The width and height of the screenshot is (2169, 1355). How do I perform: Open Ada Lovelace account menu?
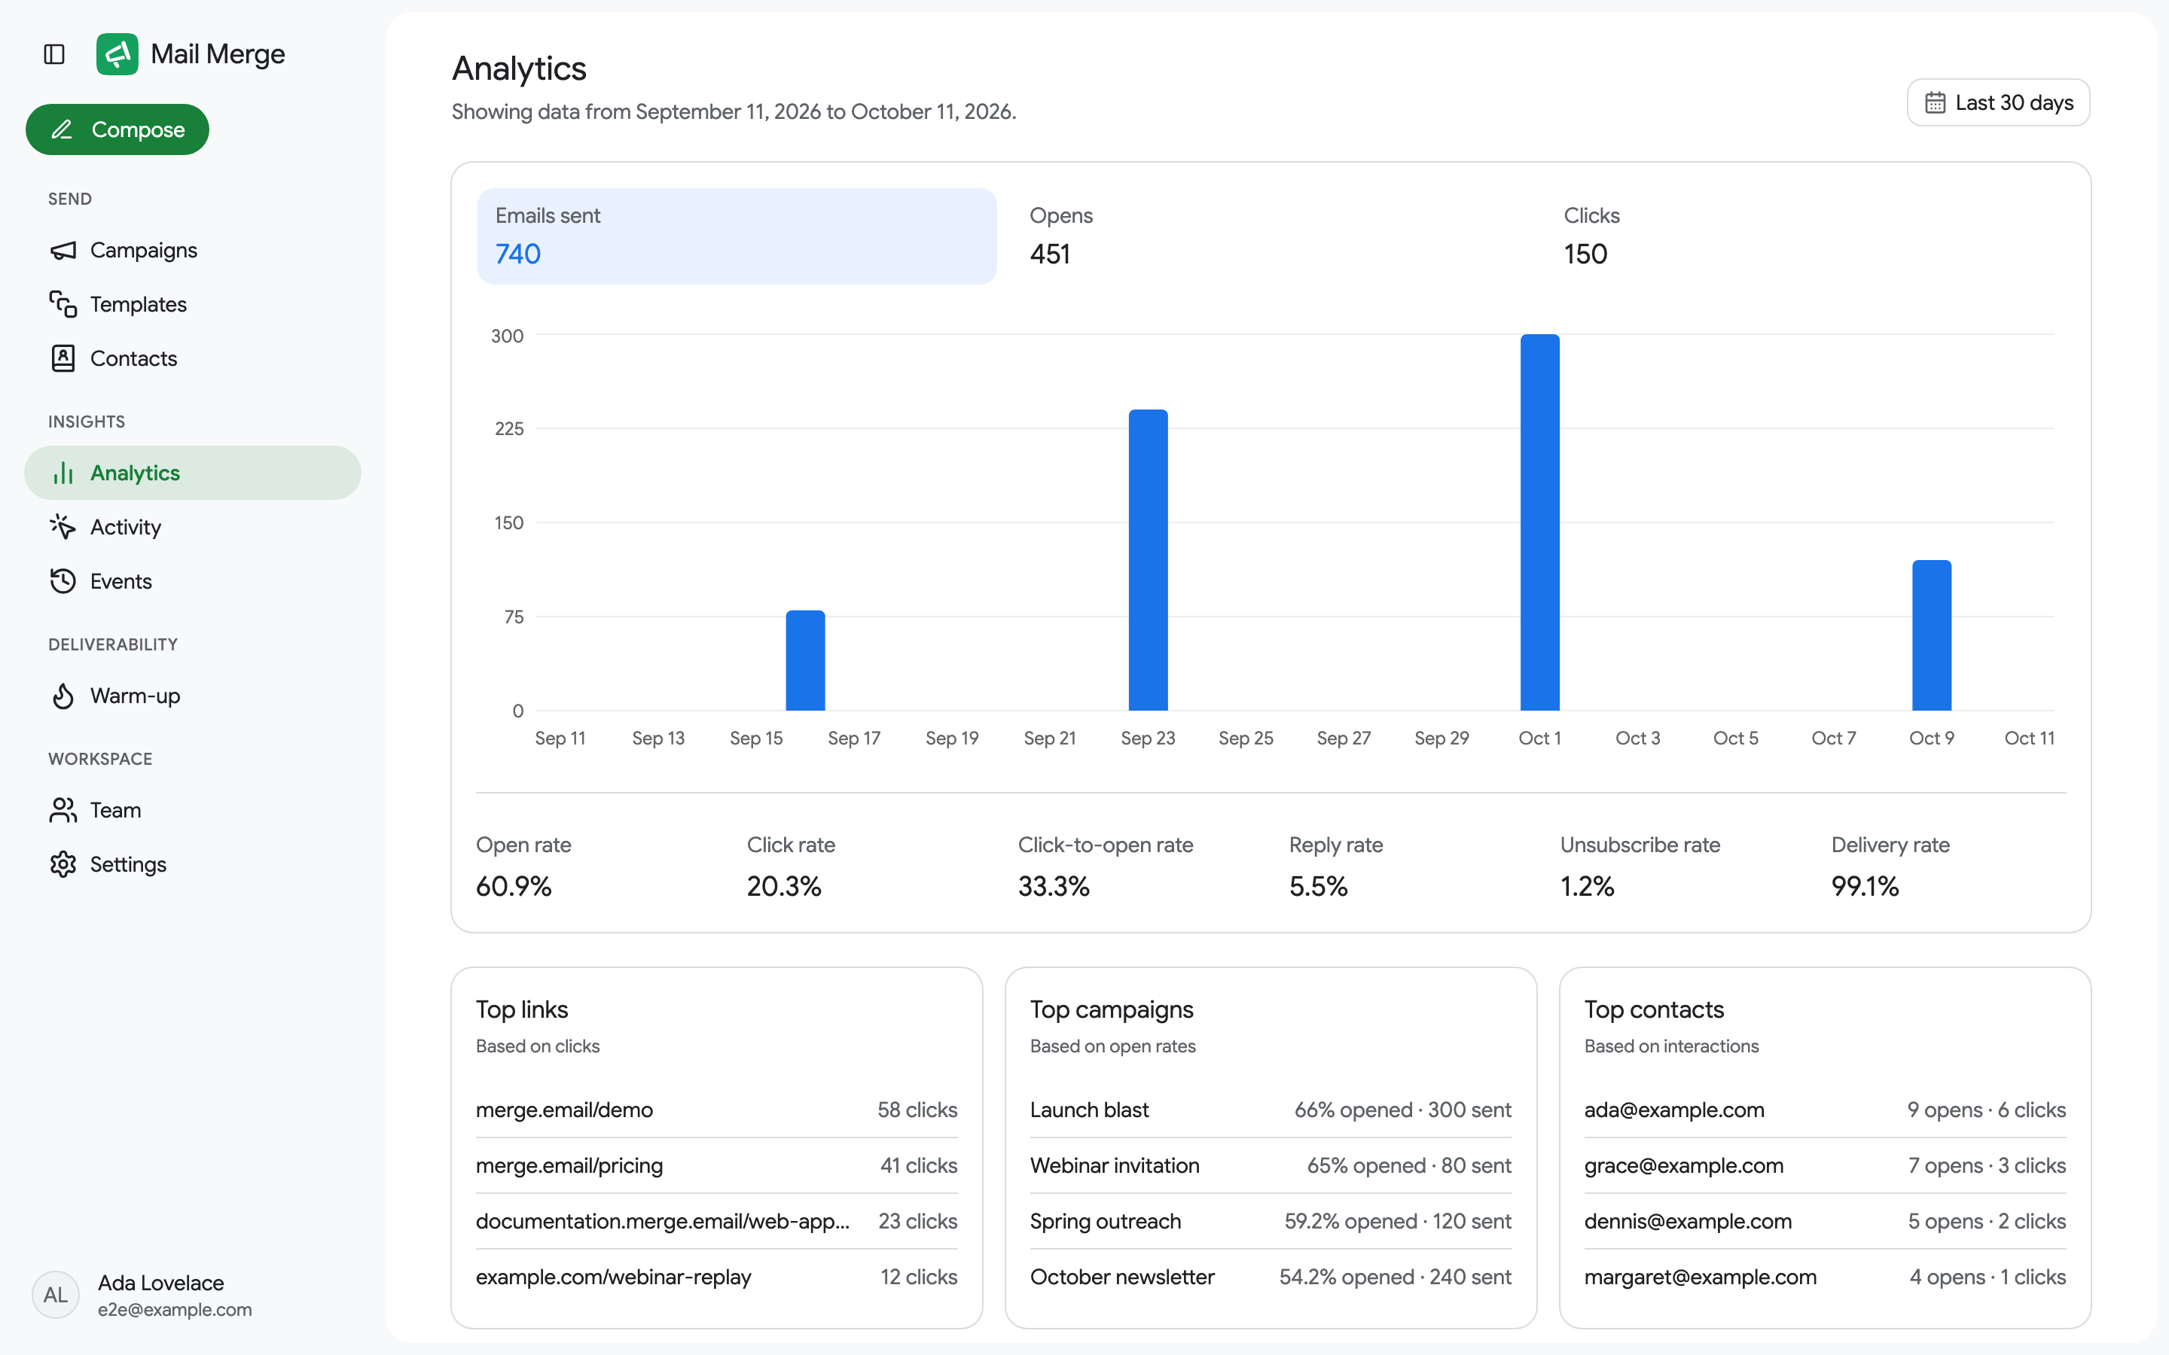tap(193, 1295)
